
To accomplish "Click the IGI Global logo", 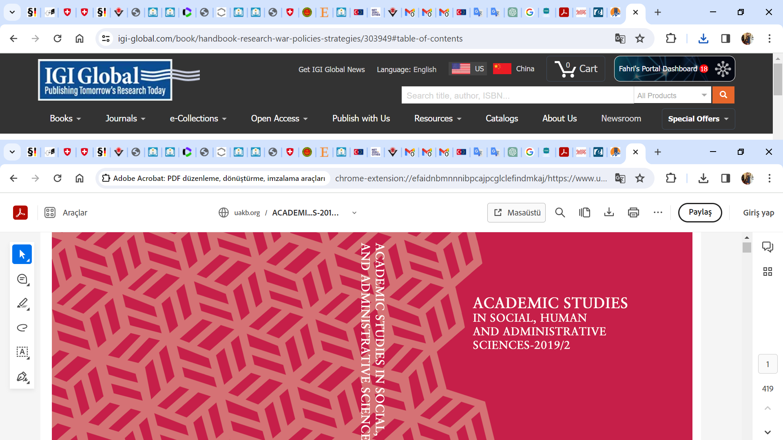I will pyautogui.click(x=118, y=80).
